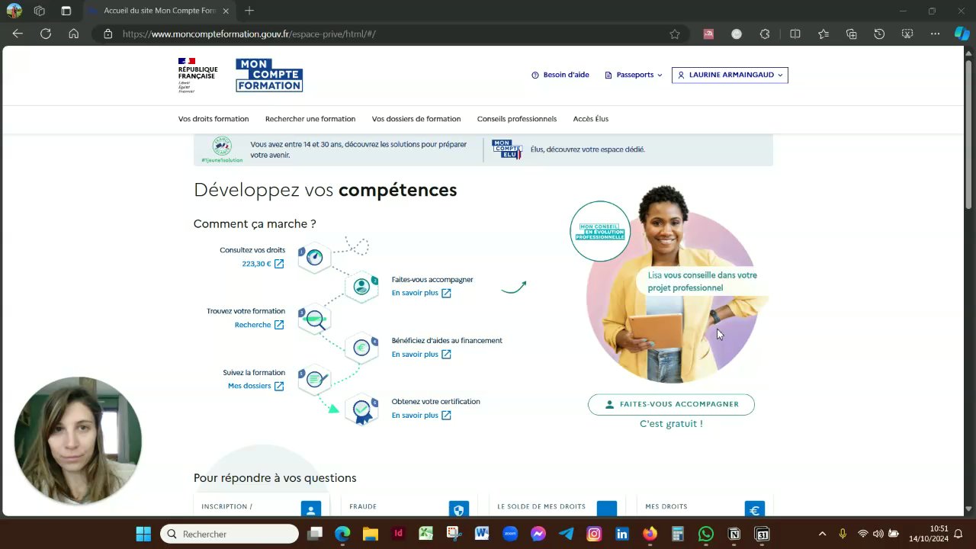Open Conseils professionnels menu
The height and width of the screenshot is (549, 976).
tap(517, 119)
